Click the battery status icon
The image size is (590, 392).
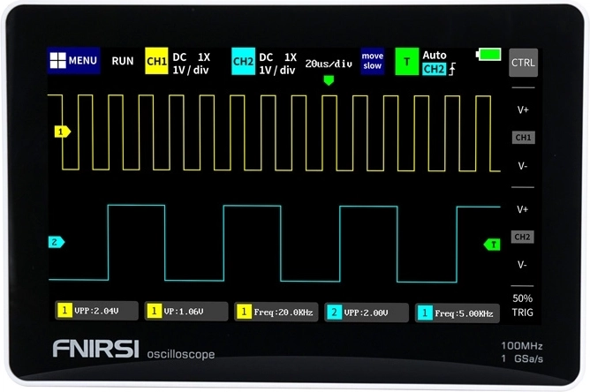click(x=488, y=55)
